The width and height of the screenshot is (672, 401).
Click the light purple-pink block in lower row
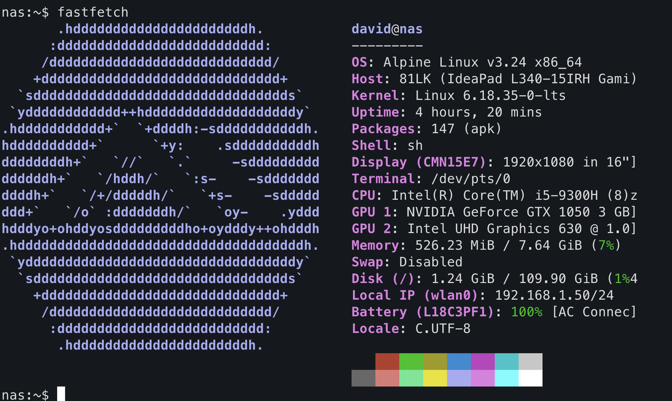point(483,378)
